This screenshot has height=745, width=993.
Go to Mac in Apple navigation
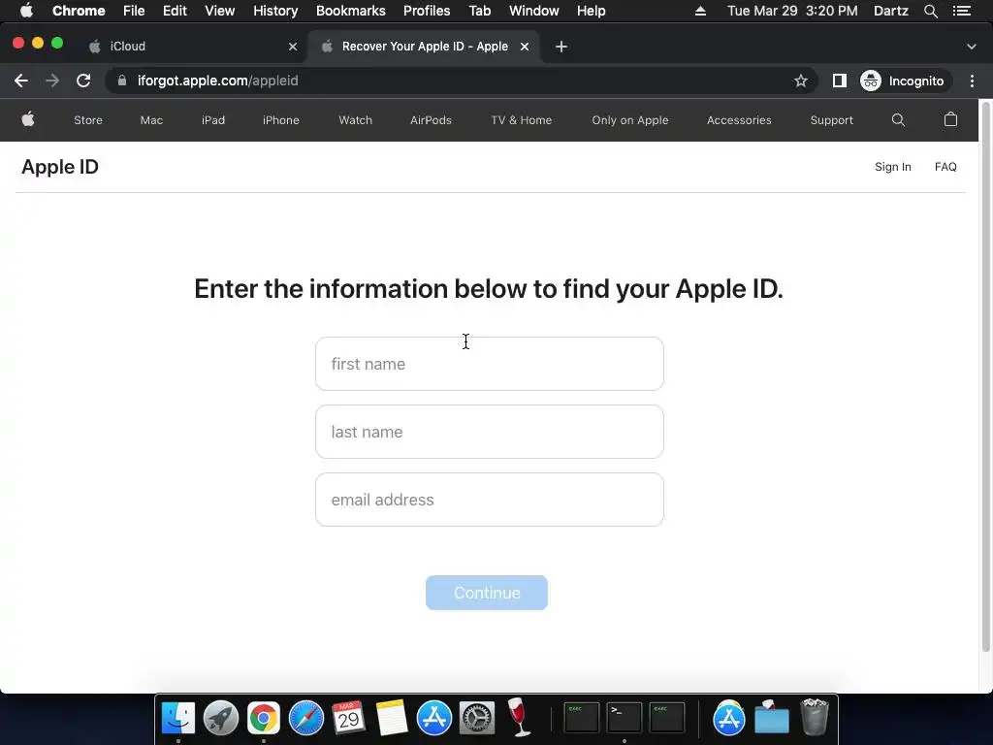coord(151,119)
